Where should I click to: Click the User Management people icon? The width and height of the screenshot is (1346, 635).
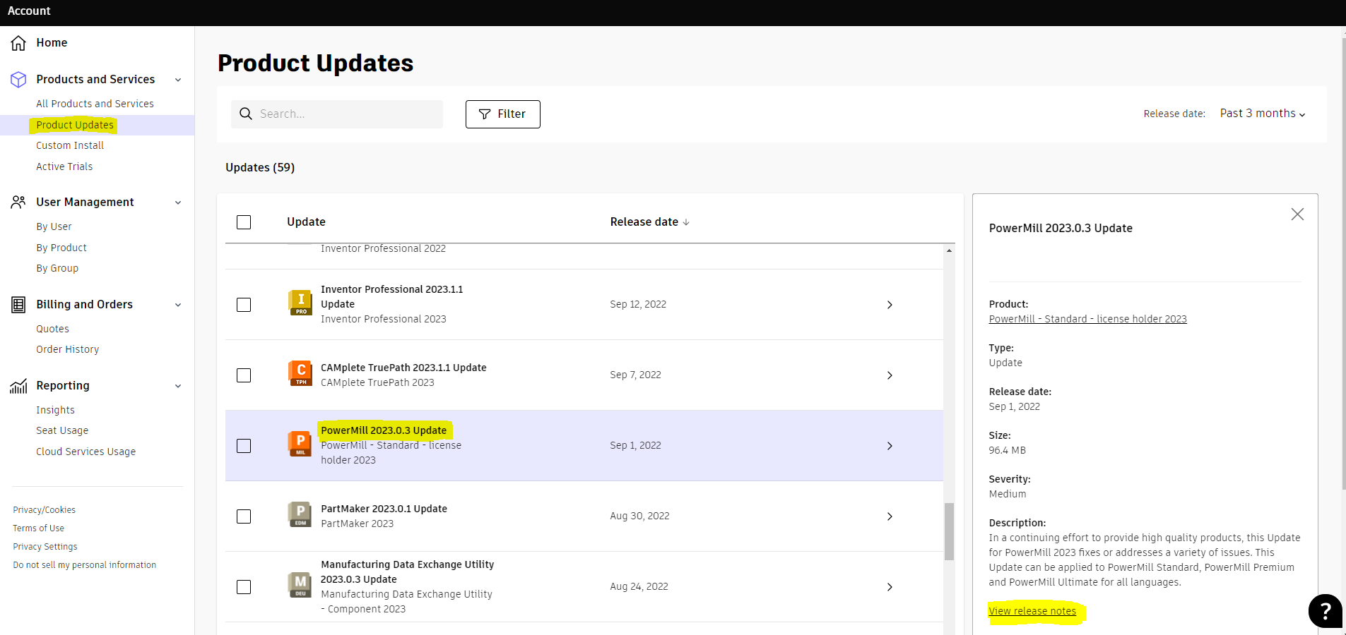coord(18,202)
